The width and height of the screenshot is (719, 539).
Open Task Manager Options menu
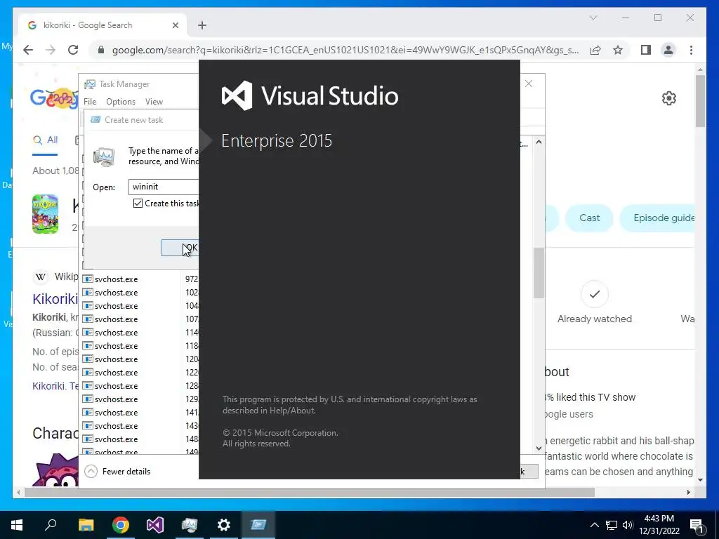(x=121, y=102)
